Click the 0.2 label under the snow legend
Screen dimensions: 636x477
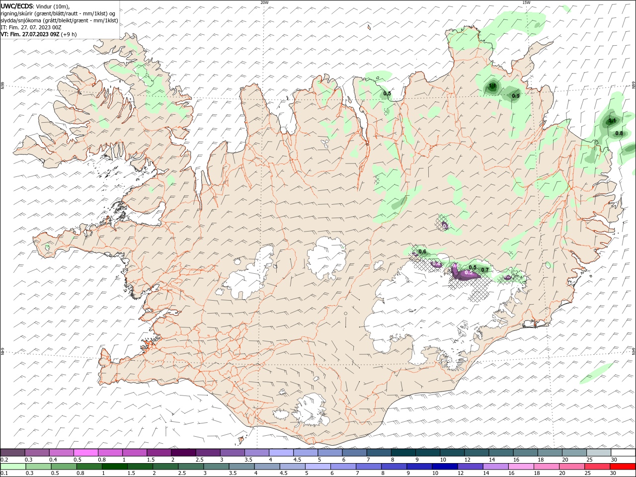click(x=3, y=460)
